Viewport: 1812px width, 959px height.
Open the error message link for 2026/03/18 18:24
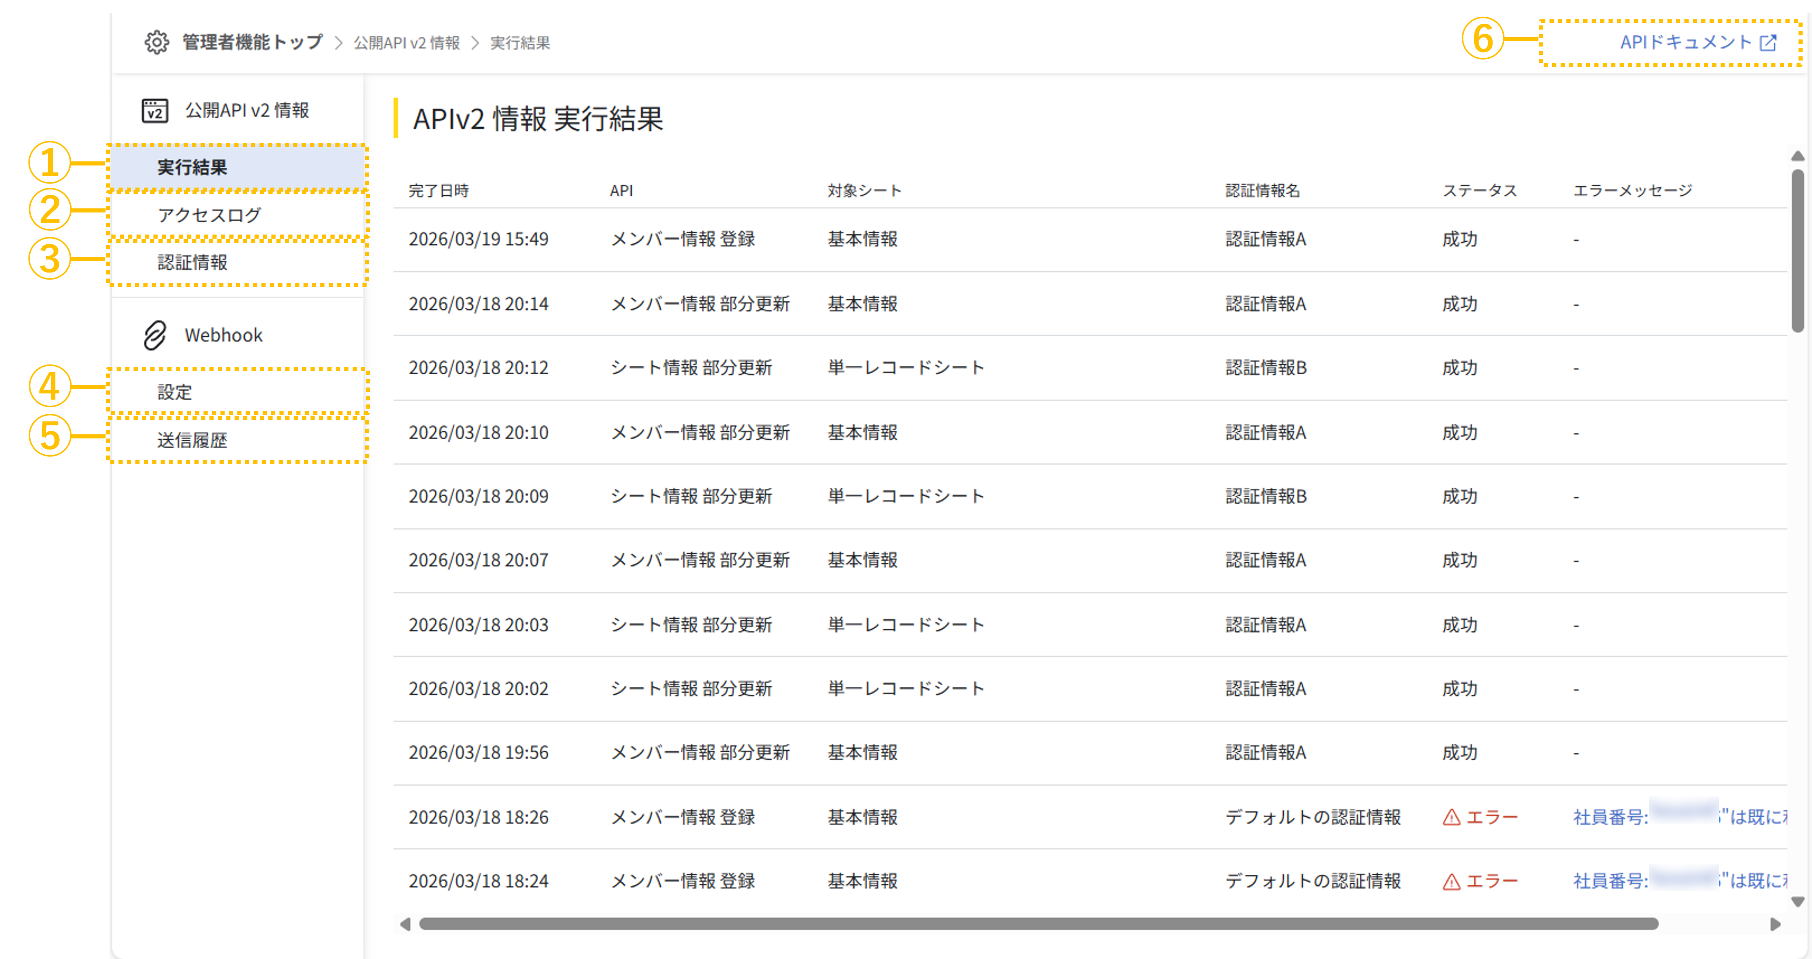[x=1680, y=881]
